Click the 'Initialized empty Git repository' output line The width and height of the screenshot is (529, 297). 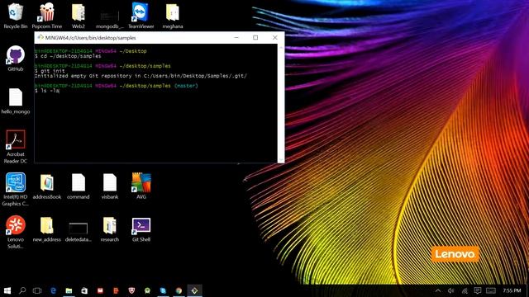(141, 76)
